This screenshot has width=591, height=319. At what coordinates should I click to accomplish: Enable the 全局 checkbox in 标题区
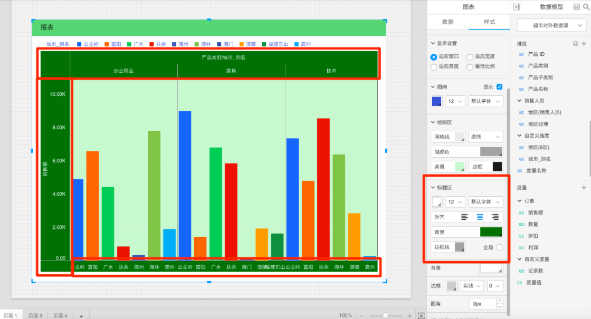click(x=499, y=247)
